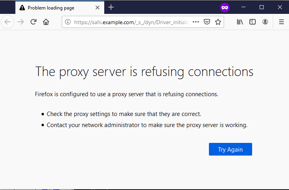Close the "Problem loading page" tab
Image resolution: width=289 pixels, height=190 pixels.
[98, 8]
